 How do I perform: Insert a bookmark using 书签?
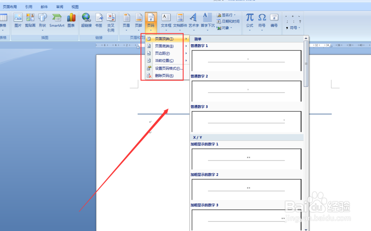click(x=99, y=20)
